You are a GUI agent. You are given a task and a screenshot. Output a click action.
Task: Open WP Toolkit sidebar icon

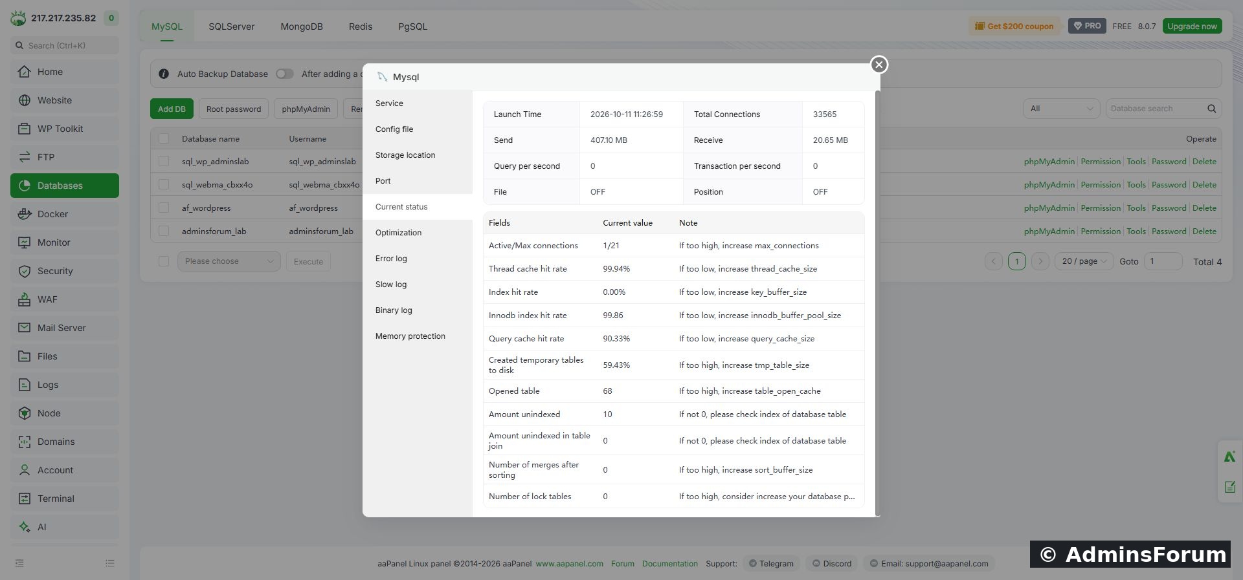[25, 129]
